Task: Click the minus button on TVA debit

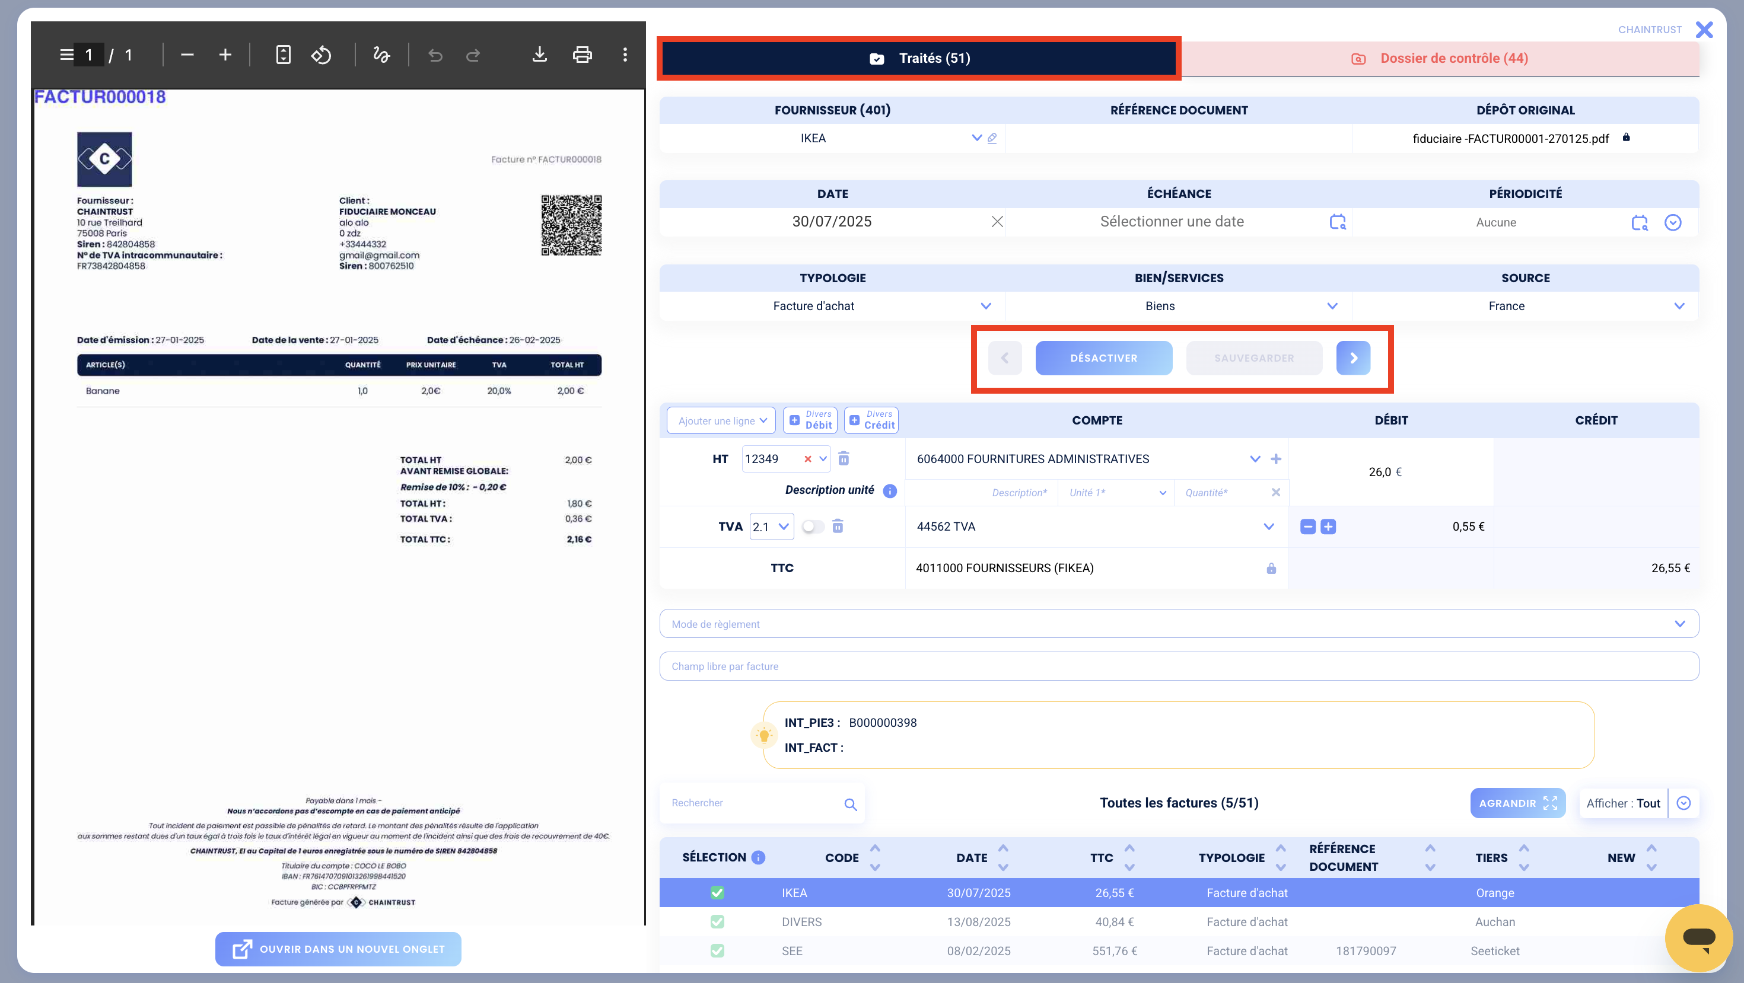Action: (x=1307, y=526)
